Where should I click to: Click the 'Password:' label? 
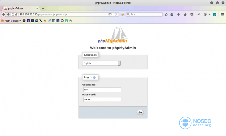[89, 94]
